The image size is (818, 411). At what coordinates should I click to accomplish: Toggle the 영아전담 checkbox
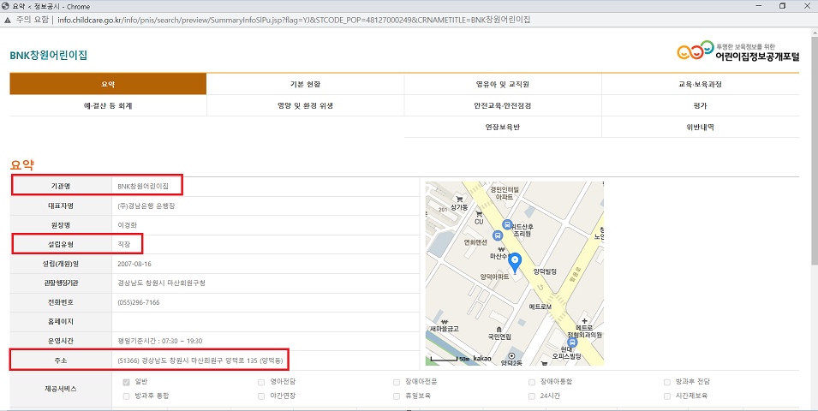(261, 382)
